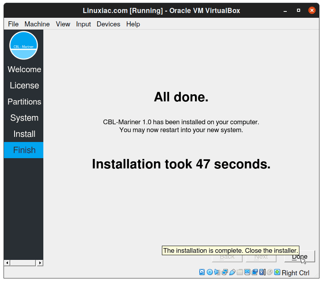Click the CBL-Mariner logo

coord(24,45)
